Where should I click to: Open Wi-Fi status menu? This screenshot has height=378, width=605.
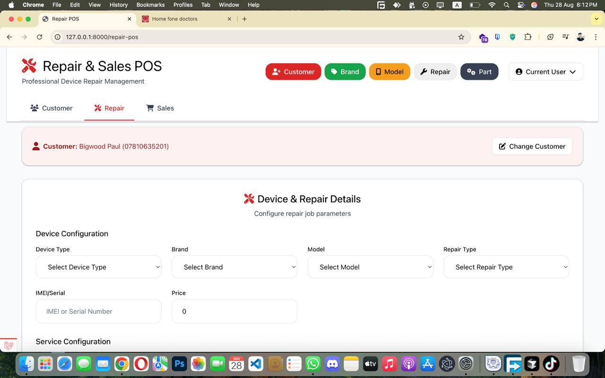pos(492,5)
